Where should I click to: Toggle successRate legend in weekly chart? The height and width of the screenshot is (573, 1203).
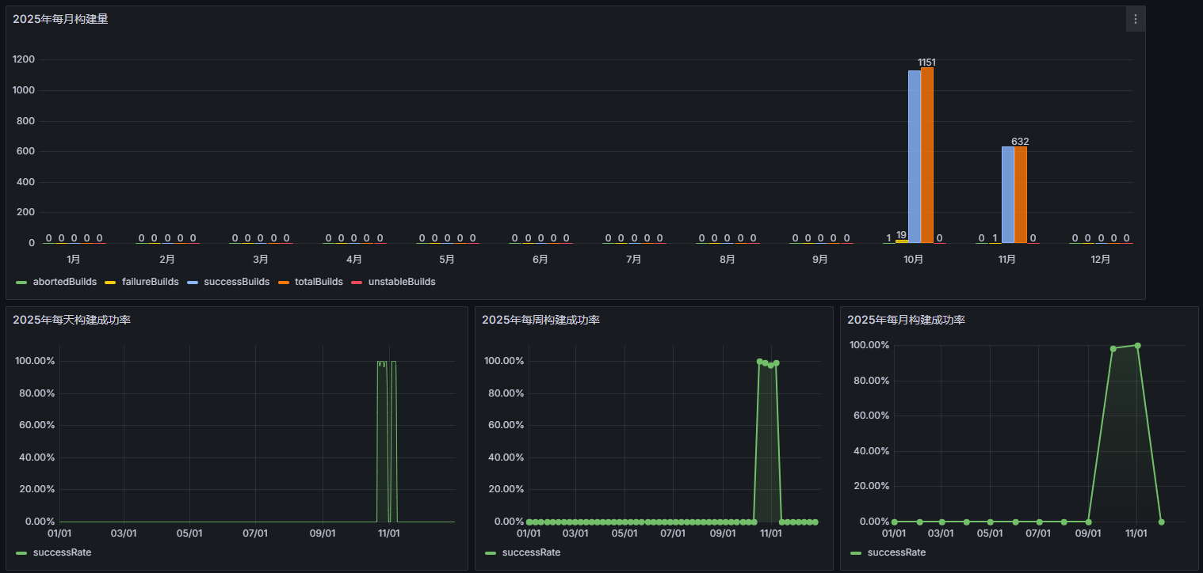coord(531,552)
